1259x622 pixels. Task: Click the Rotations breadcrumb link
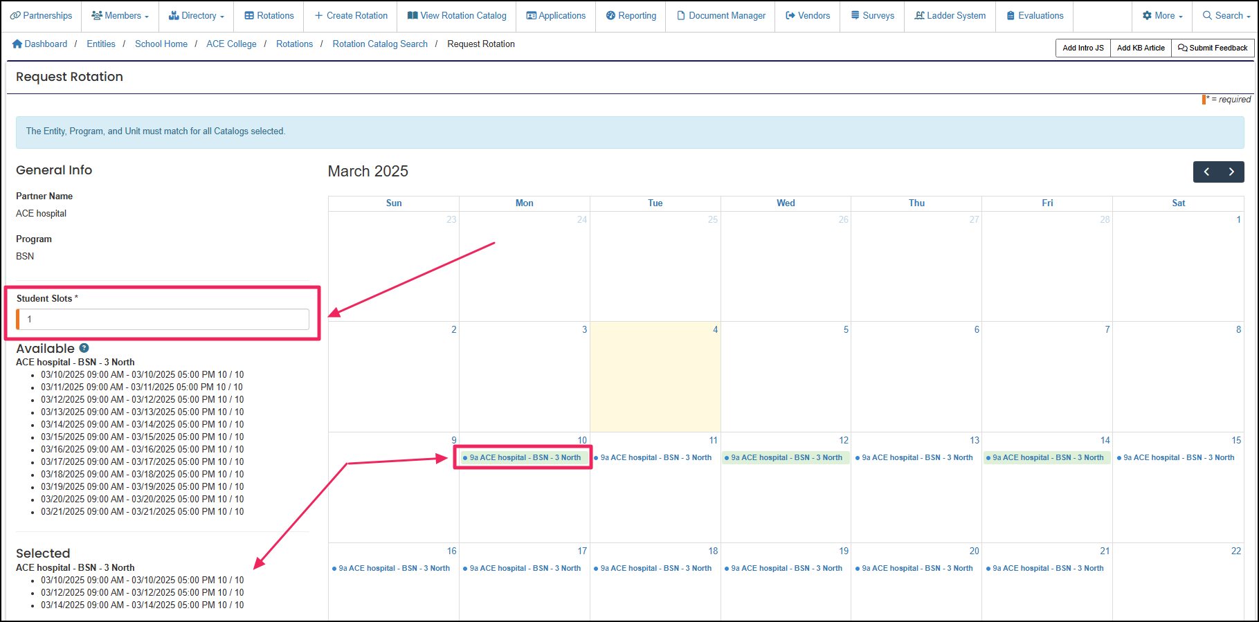click(x=294, y=44)
